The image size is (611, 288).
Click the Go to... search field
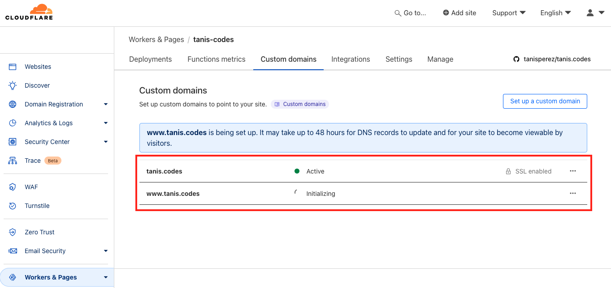tap(410, 13)
